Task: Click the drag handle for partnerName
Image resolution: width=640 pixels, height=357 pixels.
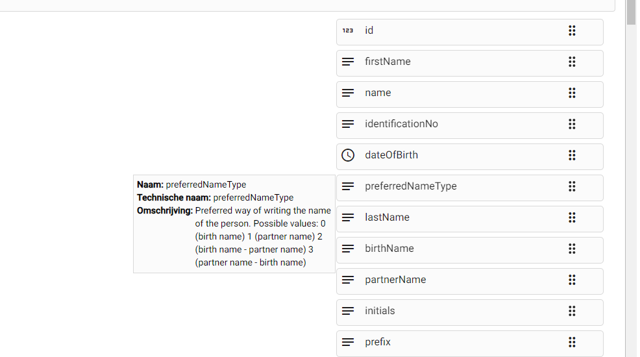Action: point(572,280)
